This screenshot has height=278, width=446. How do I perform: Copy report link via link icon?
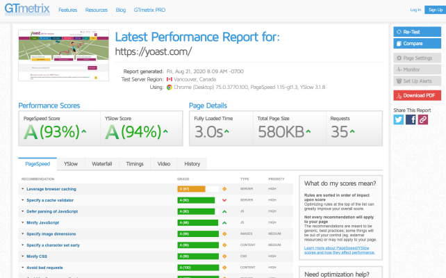click(422, 120)
